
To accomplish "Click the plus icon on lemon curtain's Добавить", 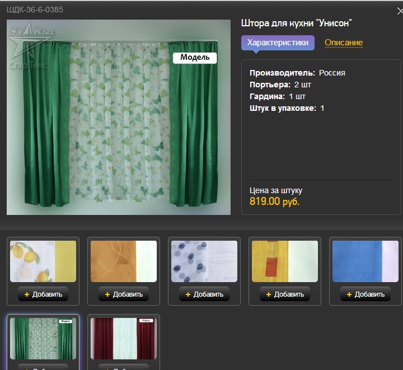I will click(x=27, y=294).
